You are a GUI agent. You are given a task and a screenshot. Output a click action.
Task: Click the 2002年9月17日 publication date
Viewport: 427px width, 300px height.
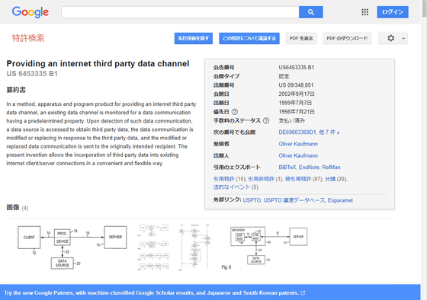pos(297,94)
